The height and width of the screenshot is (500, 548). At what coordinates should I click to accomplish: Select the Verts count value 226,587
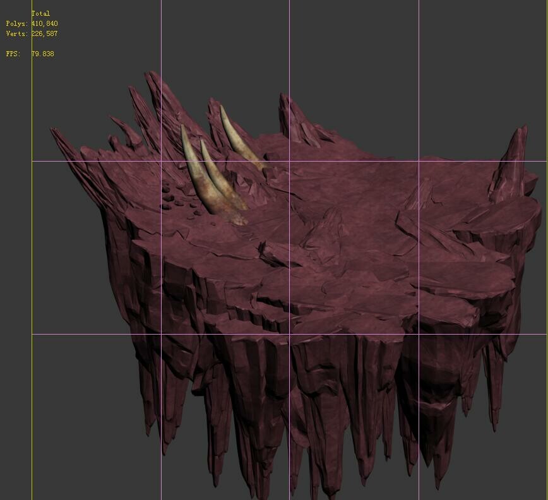[x=44, y=33]
